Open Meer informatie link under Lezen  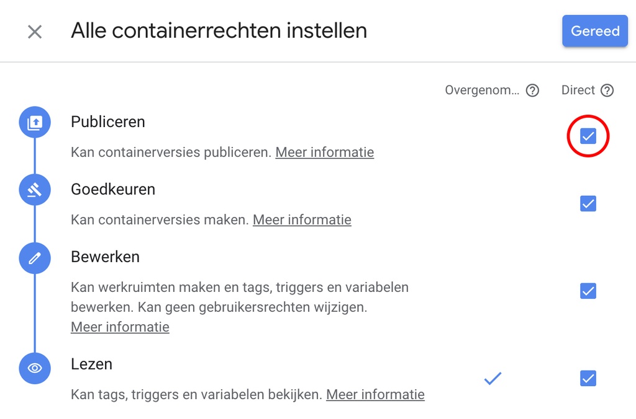tap(375, 394)
